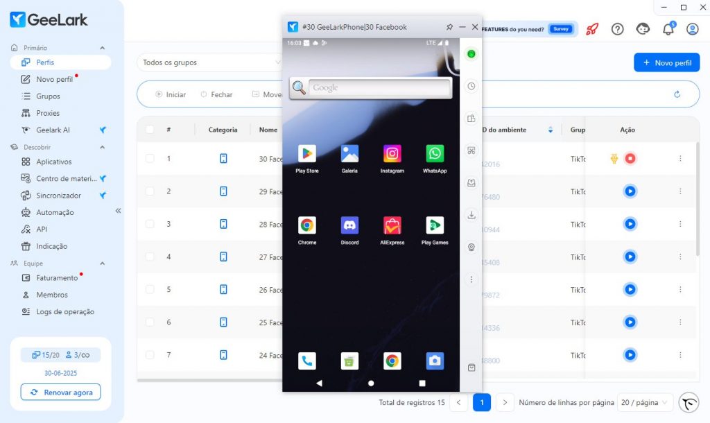This screenshot has height=423, width=710.
Task: Open the Galeria app on the phone
Action: (x=349, y=154)
